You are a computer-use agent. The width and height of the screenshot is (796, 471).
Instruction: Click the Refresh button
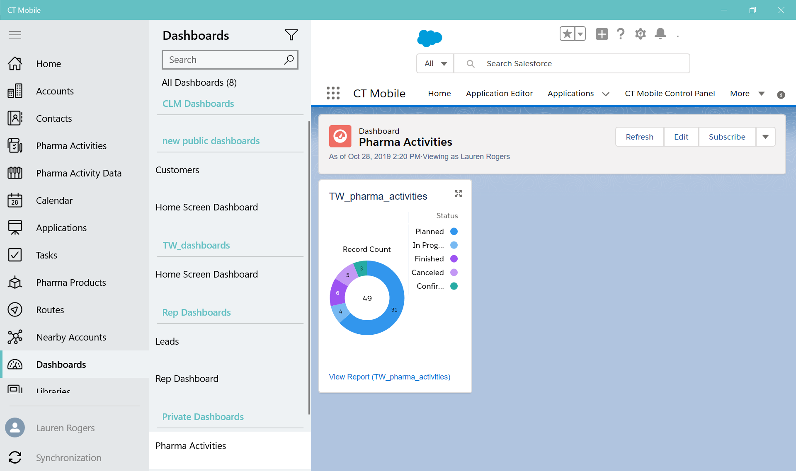pos(639,137)
